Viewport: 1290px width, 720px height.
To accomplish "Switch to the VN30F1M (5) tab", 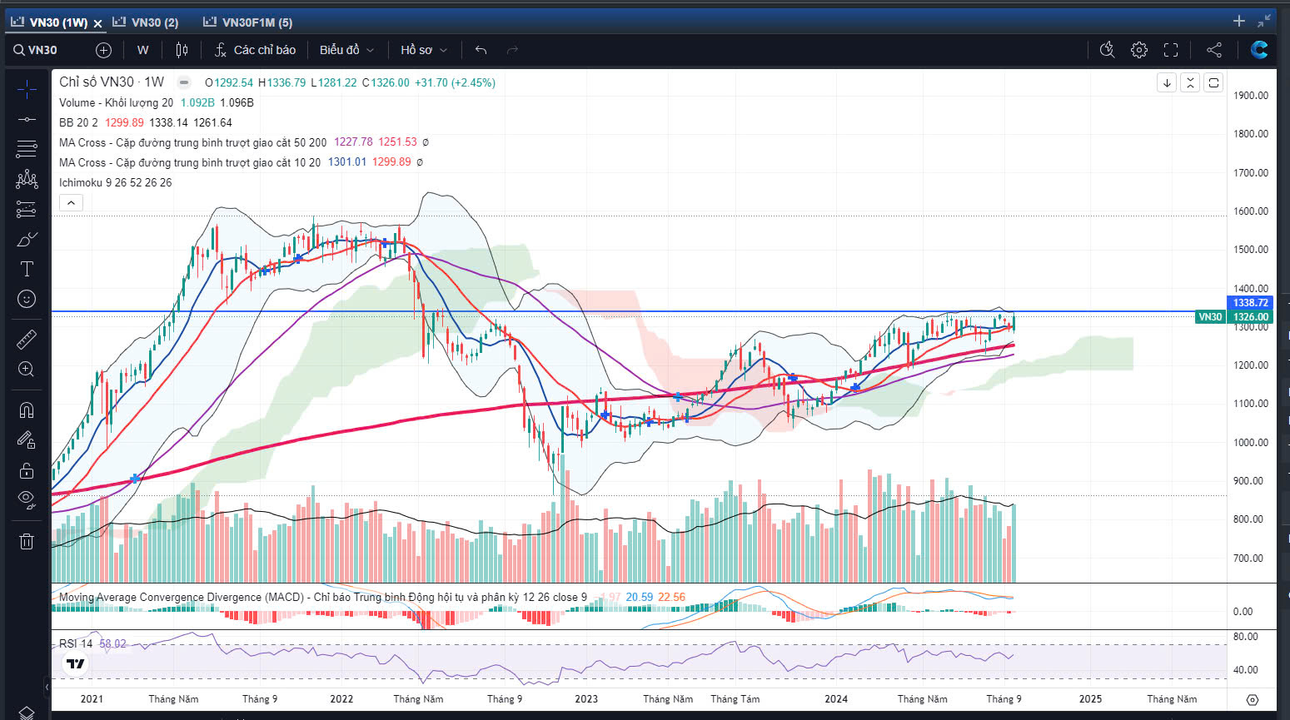I will click(248, 22).
